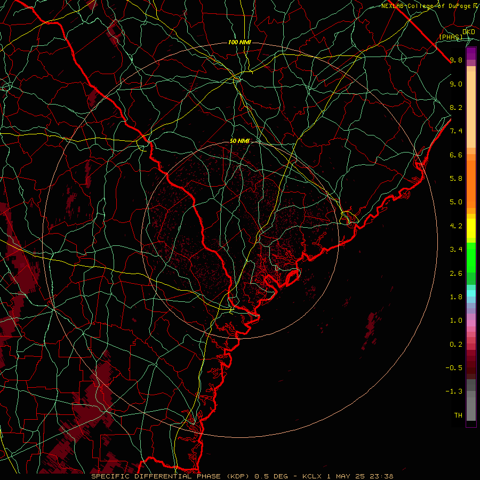Click the SPECIFIC DIFFERENTIAL PHASE (KDP) product title
Viewport: 480px width, 480px height.
171,476
